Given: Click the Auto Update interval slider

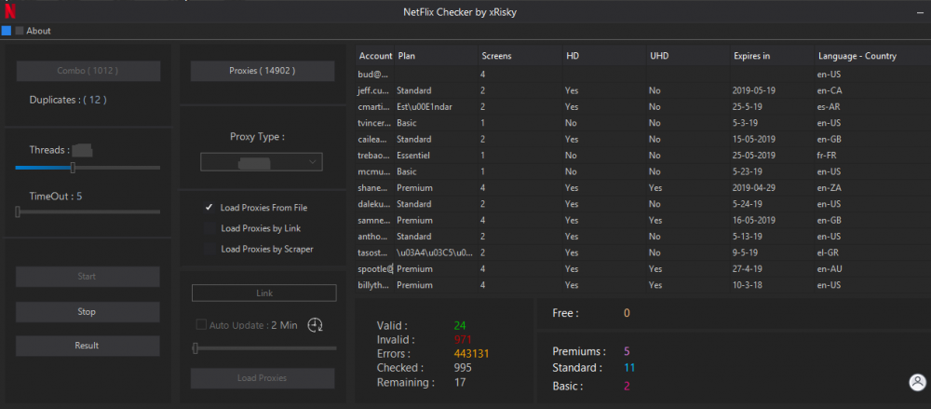Looking at the screenshot, I should click(263, 348).
